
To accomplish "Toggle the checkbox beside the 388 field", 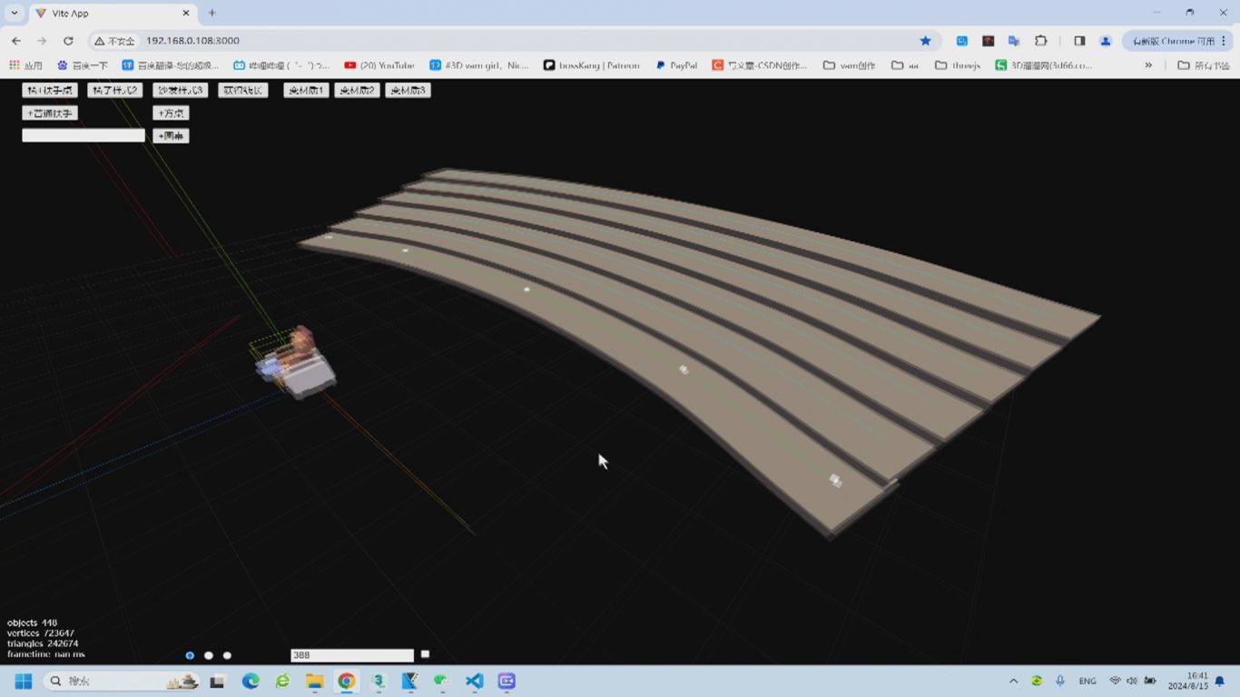I will pos(425,654).
